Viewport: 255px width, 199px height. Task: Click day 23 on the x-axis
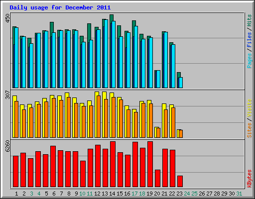[x=179, y=194]
